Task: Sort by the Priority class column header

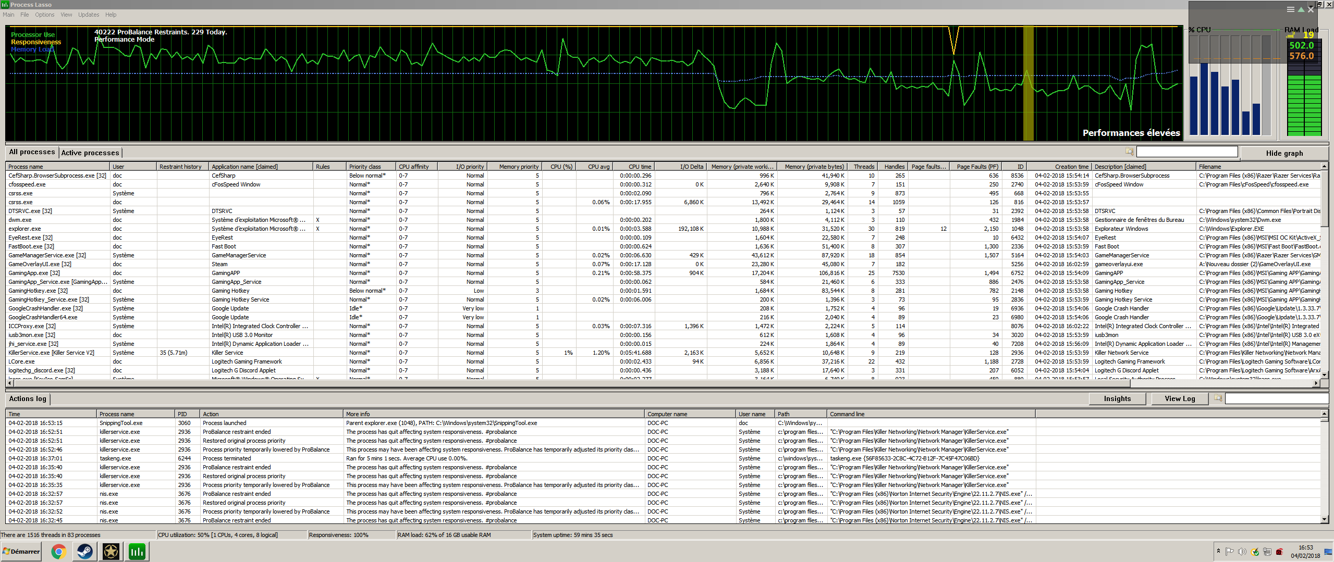Action: [371, 167]
